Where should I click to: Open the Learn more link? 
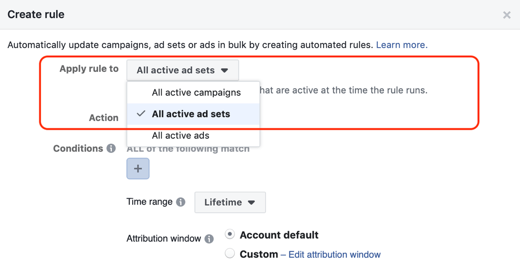coord(401,45)
